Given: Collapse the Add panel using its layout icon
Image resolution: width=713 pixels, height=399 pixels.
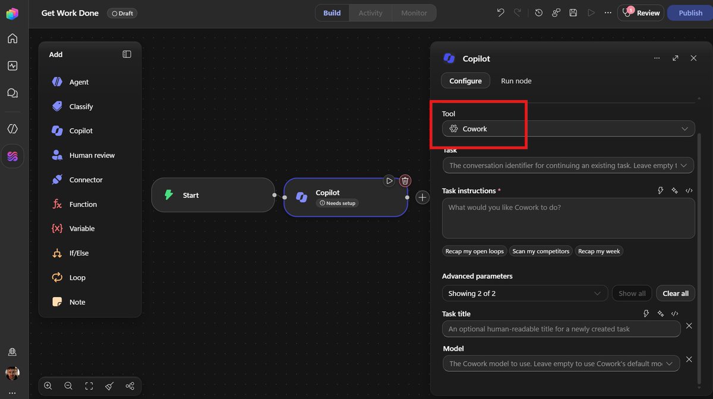Looking at the screenshot, I should click(x=127, y=54).
